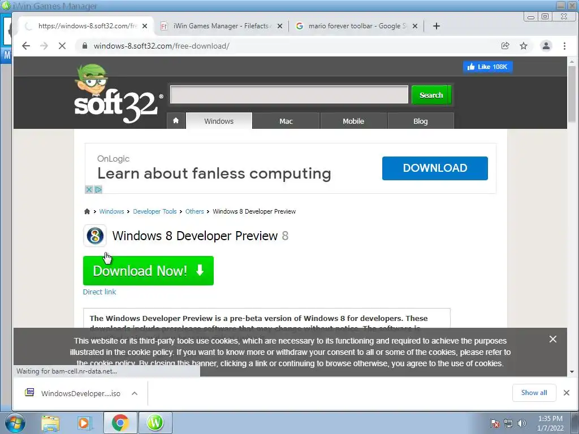Click the Windows 8 Developer Preview icon
The width and height of the screenshot is (579, 434).
click(95, 236)
